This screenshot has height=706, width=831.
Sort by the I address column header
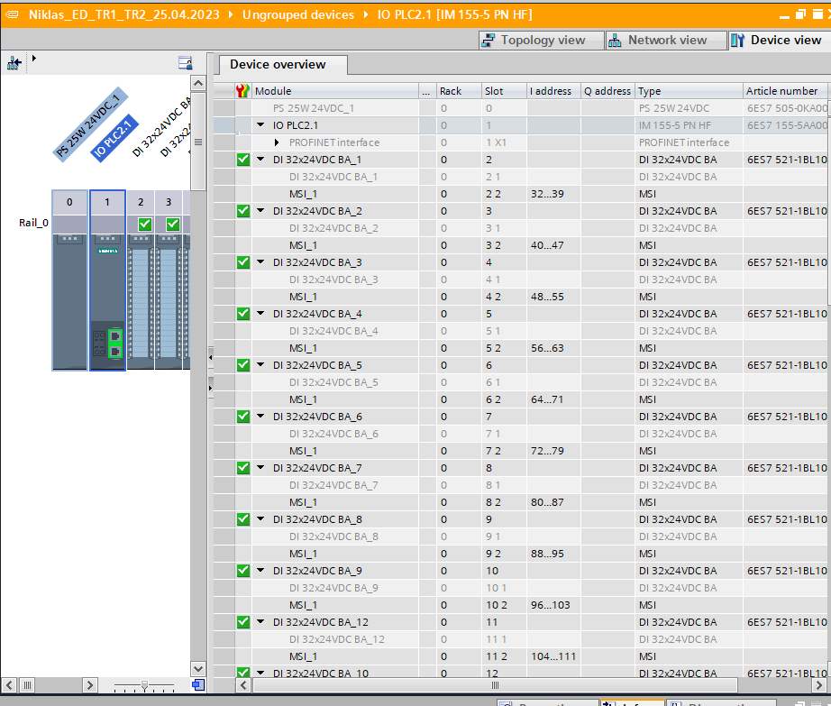coord(553,91)
